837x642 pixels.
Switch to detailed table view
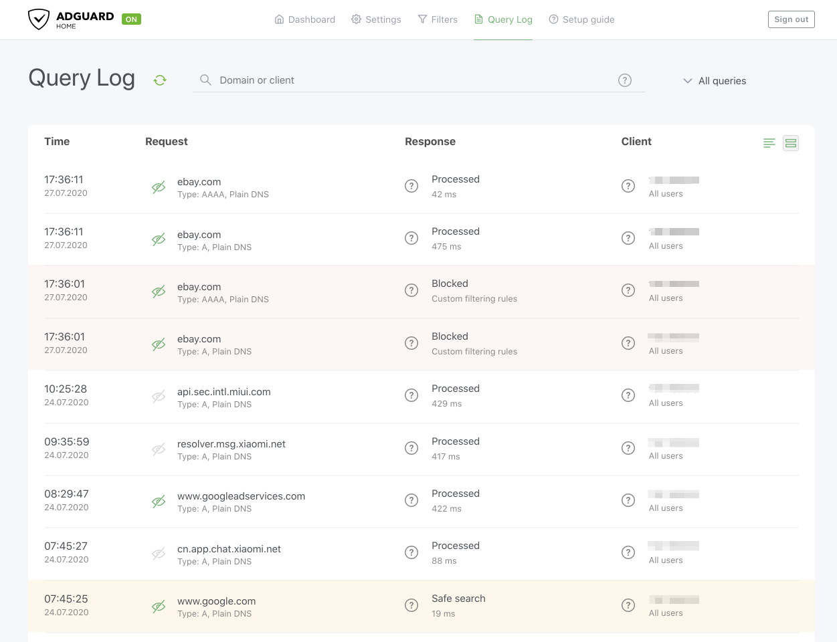click(790, 143)
